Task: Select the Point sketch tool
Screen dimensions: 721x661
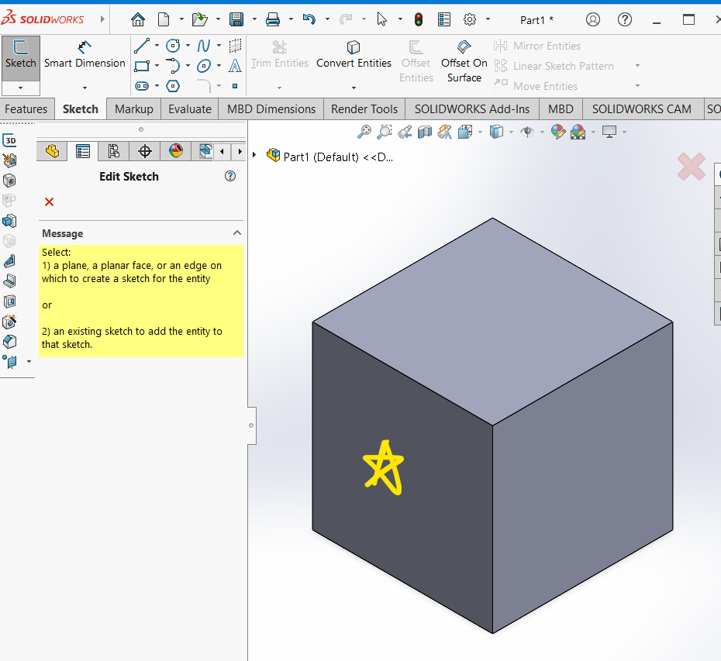Action: 235,86
